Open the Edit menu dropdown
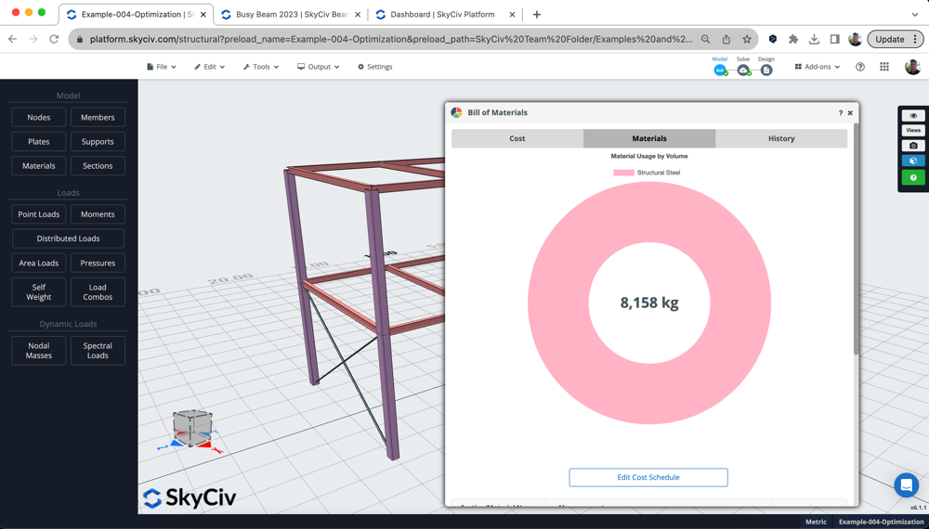The width and height of the screenshot is (929, 529). tap(210, 67)
